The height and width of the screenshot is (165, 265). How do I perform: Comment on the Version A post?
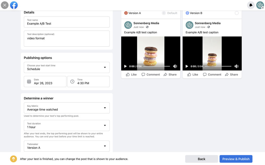tap(150, 75)
